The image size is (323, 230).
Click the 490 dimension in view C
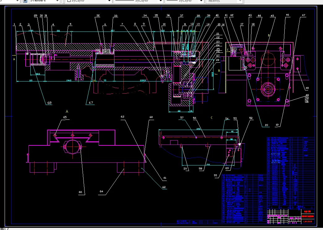[198, 129]
